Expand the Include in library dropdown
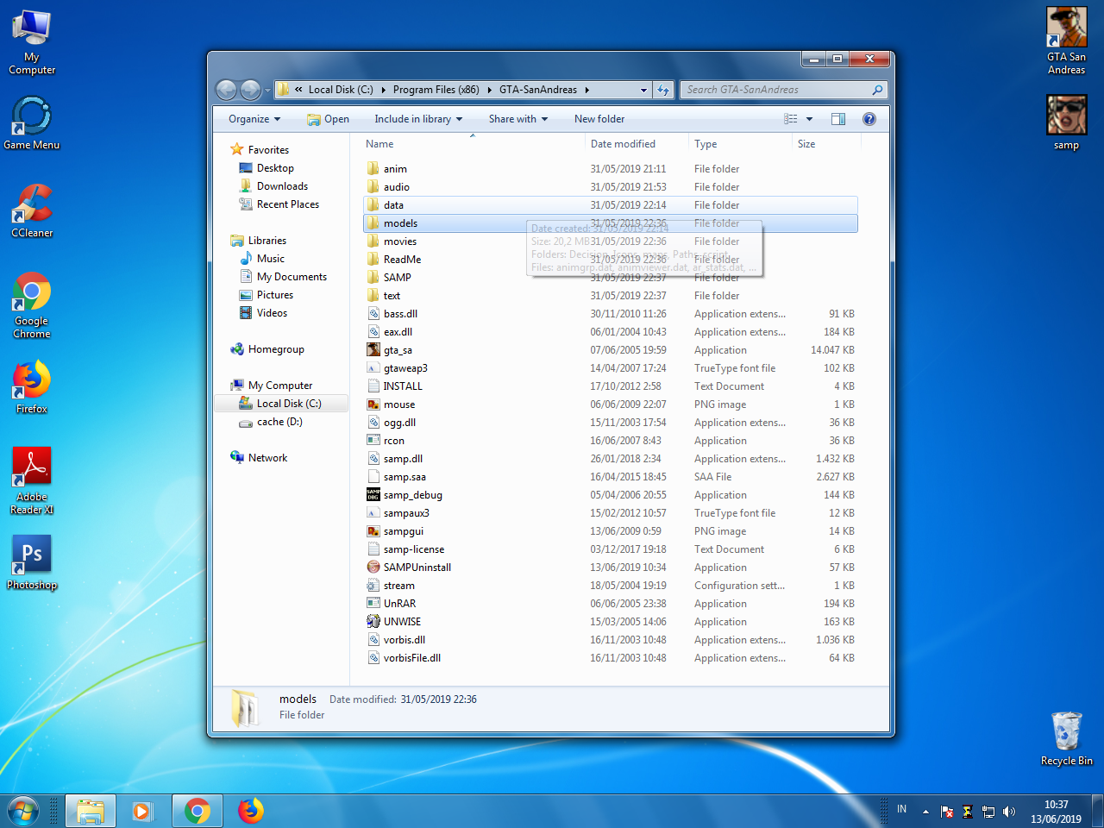The width and height of the screenshot is (1104, 828). click(x=418, y=119)
